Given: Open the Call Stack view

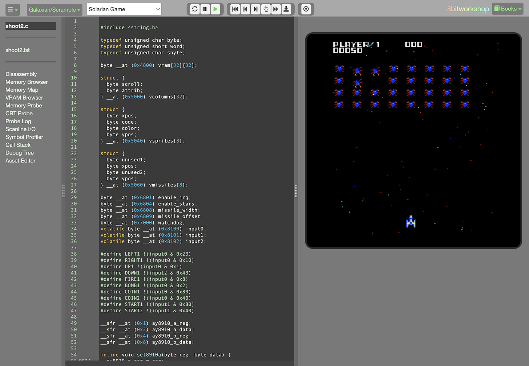Looking at the screenshot, I should pos(18,145).
